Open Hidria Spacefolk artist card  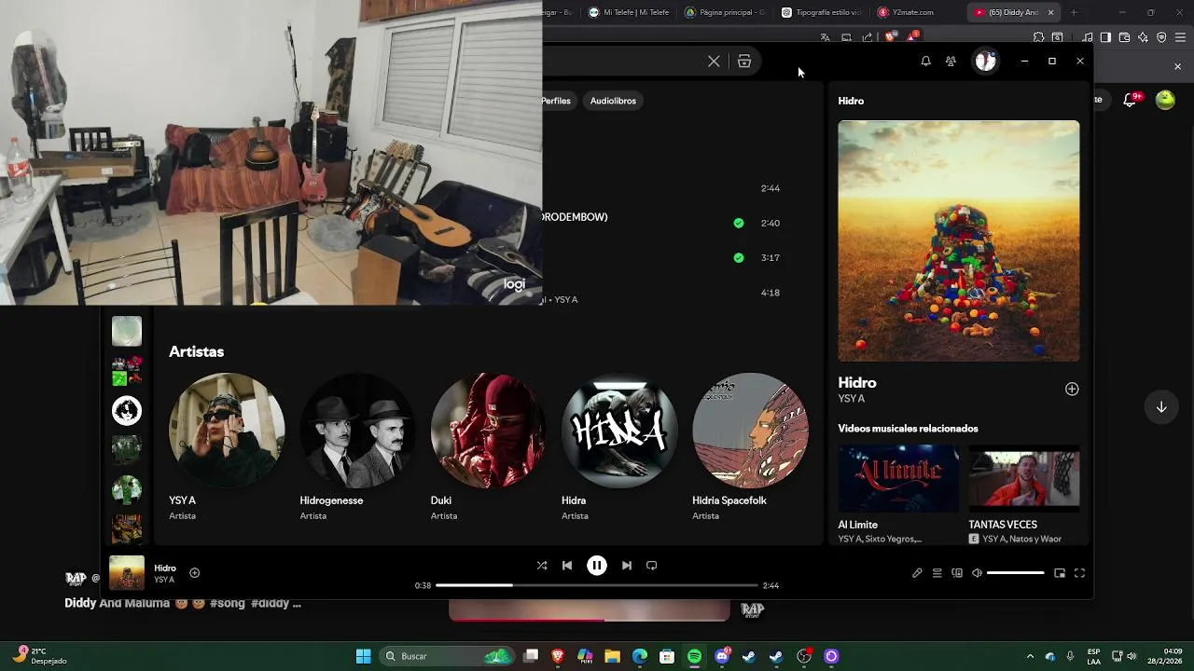pyautogui.click(x=750, y=447)
